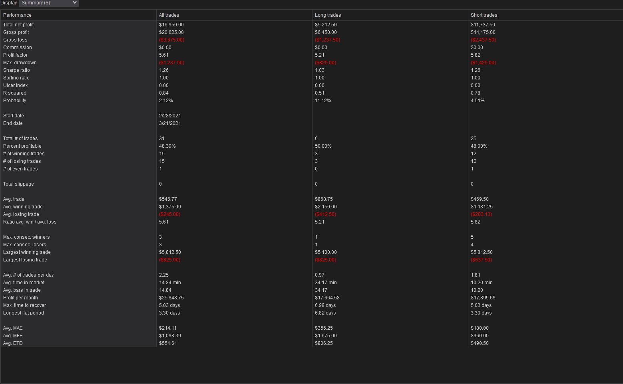Select the Max. consec. losers label
Image resolution: width=623 pixels, height=384 pixels.
point(25,245)
